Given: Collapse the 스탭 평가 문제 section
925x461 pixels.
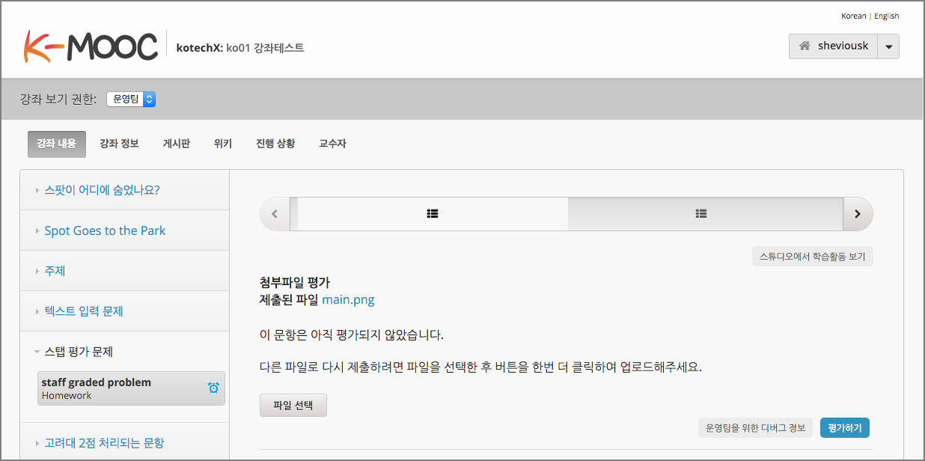Looking at the screenshot, I should click(125, 352).
